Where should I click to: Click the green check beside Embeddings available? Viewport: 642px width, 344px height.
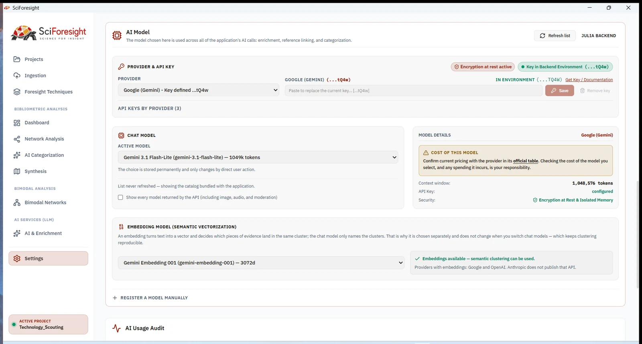(417, 259)
